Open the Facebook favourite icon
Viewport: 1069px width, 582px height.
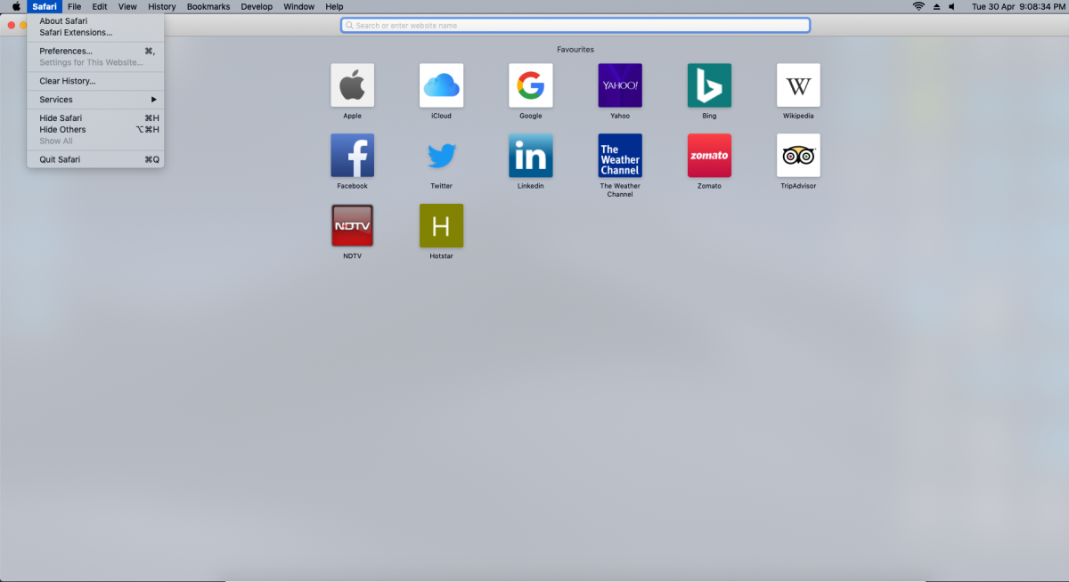tap(353, 156)
